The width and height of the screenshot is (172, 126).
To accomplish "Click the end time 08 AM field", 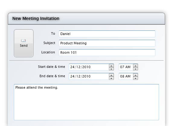I will (x=126, y=76).
